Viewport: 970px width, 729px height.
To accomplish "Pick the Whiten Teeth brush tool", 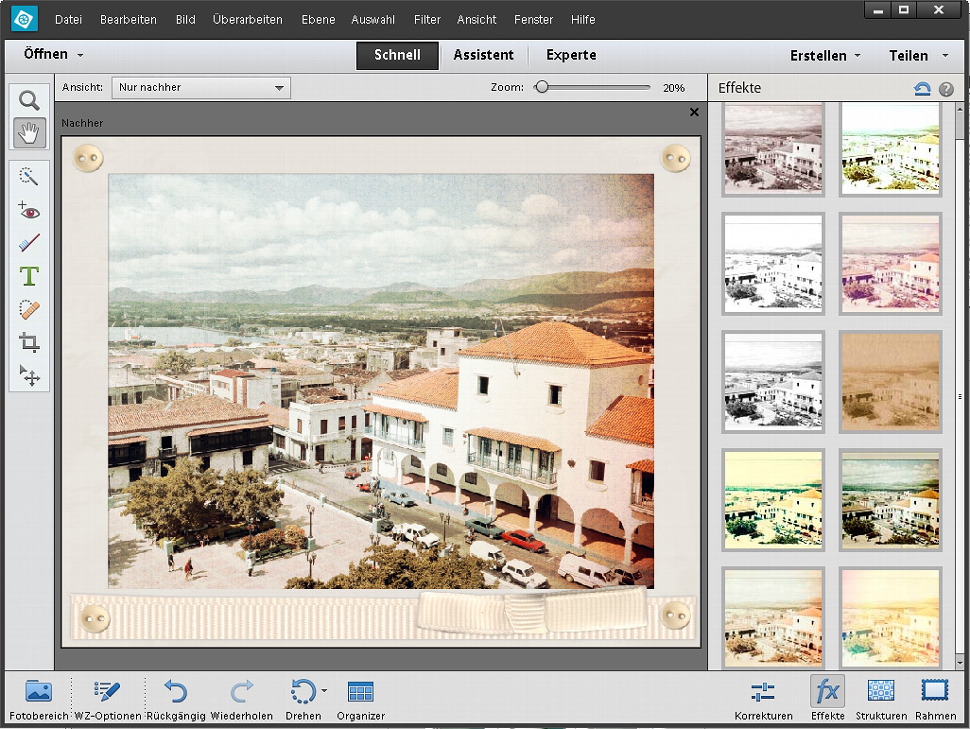I will pos(29,243).
